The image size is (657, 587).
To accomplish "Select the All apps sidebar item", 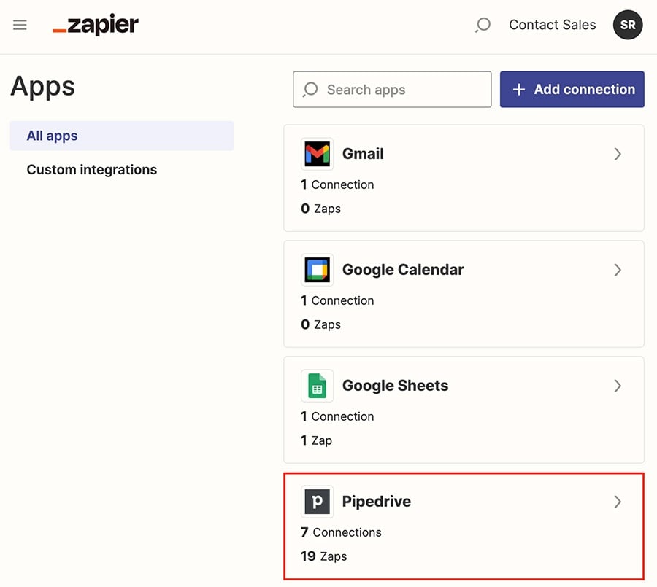I will (x=52, y=136).
